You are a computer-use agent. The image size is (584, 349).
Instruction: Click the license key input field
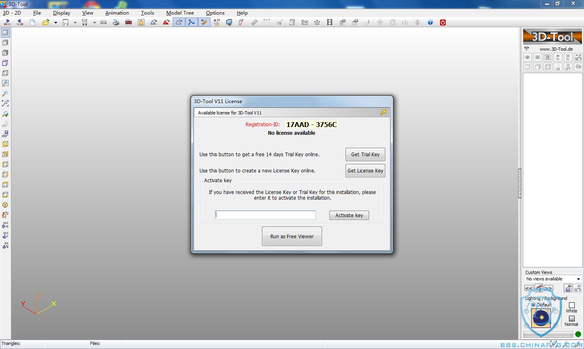[265, 215]
